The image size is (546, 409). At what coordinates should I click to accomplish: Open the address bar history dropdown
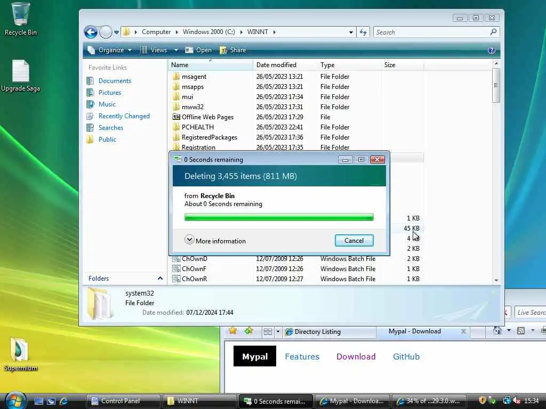coord(351,32)
